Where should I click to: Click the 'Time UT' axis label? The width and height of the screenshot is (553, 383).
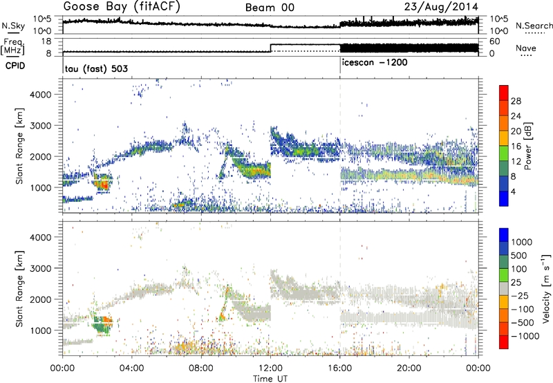[x=270, y=379]
